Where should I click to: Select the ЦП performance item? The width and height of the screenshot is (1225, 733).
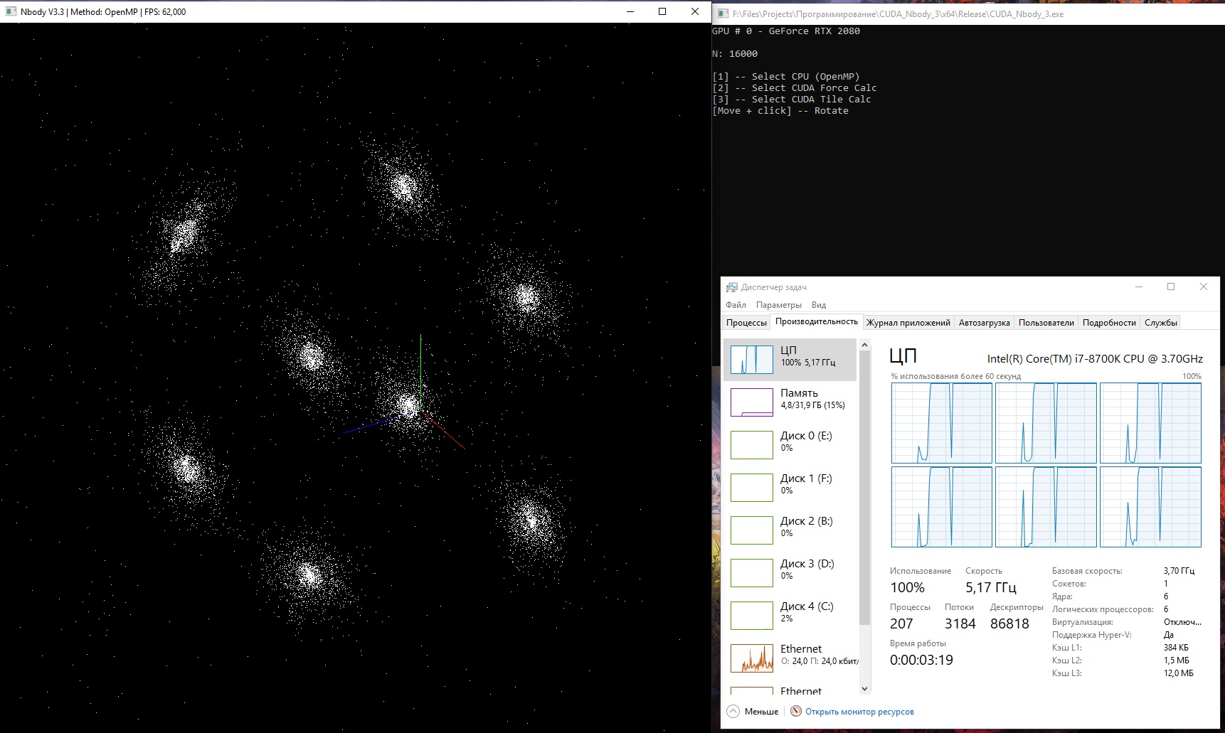790,359
